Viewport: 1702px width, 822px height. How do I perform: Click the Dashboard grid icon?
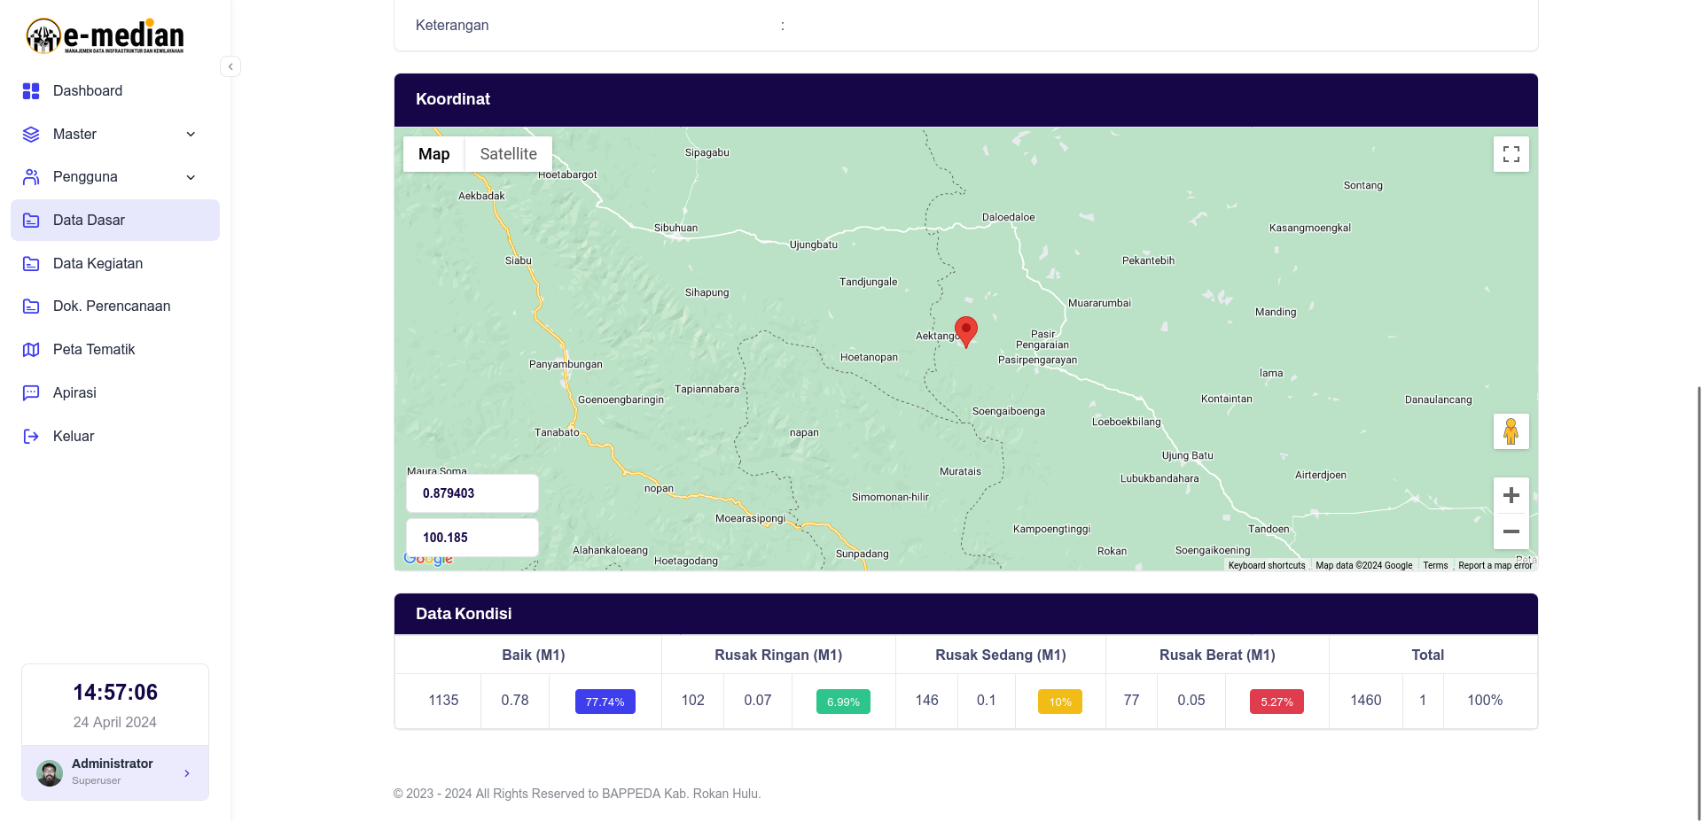(31, 91)
